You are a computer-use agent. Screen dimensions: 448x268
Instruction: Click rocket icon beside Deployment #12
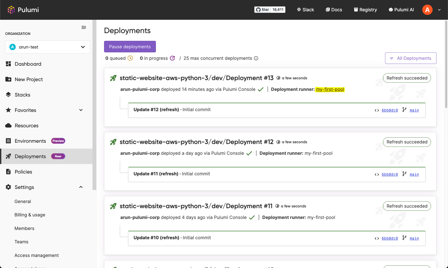coord(113,142)
